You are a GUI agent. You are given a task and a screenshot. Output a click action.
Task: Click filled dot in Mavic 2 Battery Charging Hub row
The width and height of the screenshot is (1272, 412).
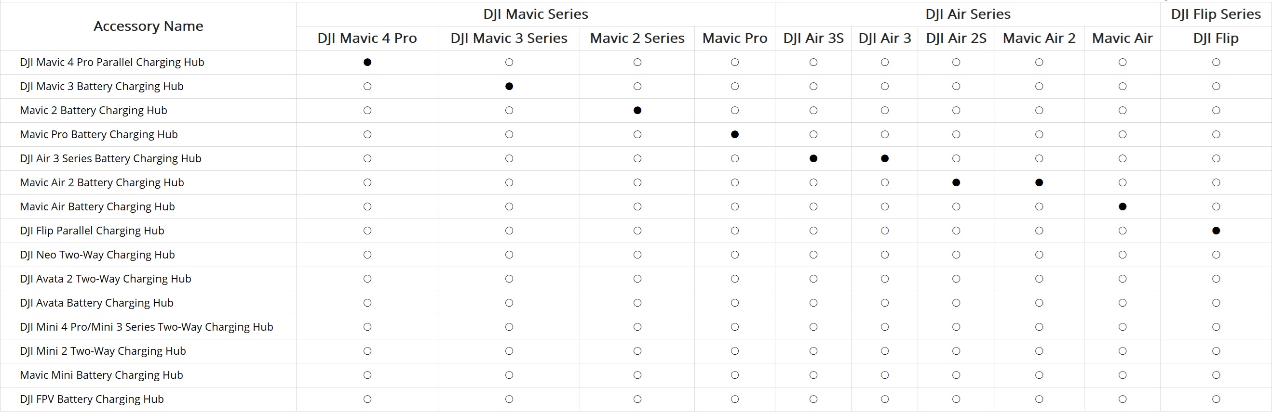point(637,110)
